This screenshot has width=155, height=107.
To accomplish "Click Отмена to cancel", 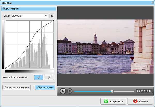I will (x=140, y=101).
